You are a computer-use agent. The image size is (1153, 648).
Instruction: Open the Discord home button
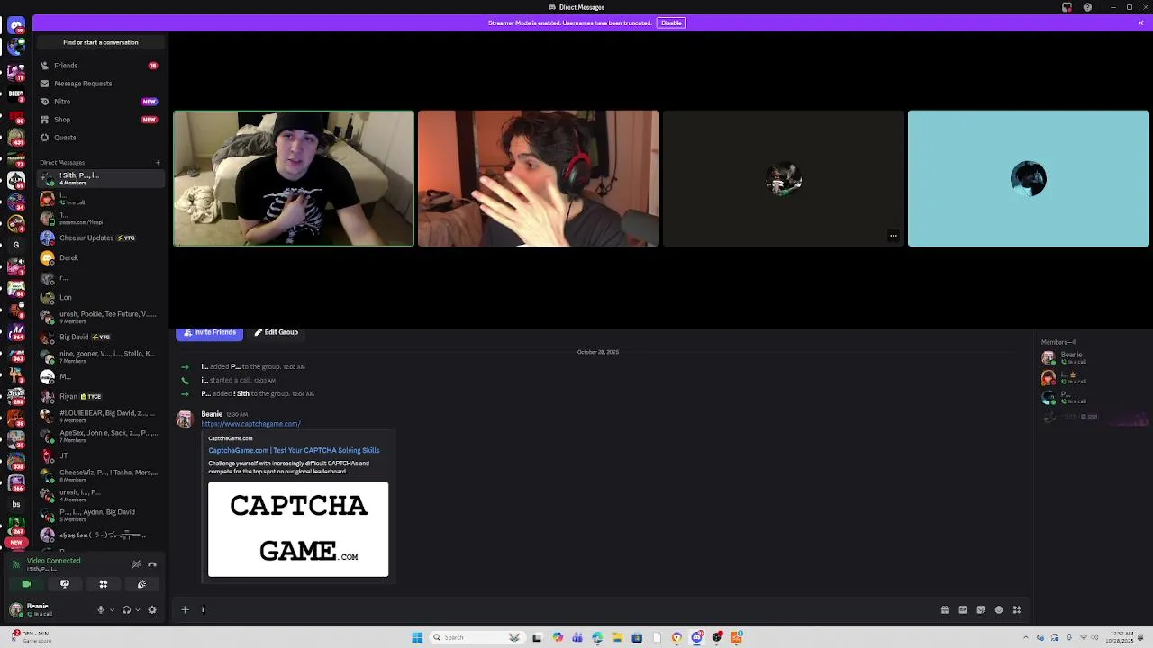tap(15, 25)
